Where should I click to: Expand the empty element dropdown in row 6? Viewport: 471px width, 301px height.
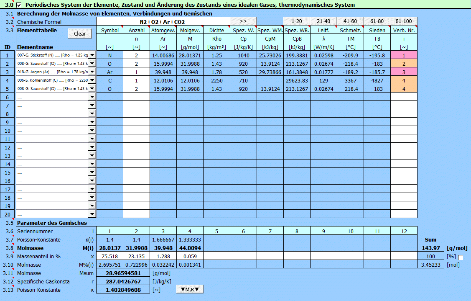click(x=92, y=97)
